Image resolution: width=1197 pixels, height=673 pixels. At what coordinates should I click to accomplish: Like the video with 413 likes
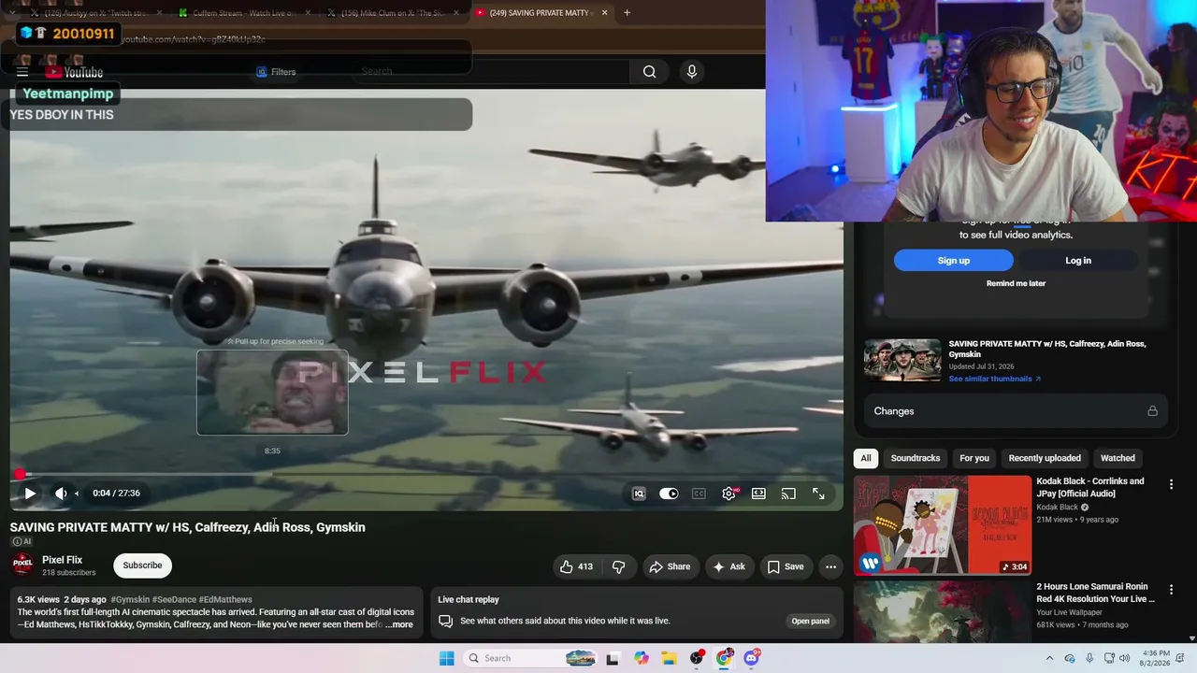coord(576,566)
